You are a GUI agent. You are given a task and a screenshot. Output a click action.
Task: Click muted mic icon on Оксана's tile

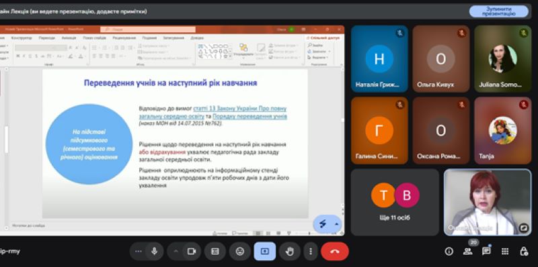tap(461, 105)
